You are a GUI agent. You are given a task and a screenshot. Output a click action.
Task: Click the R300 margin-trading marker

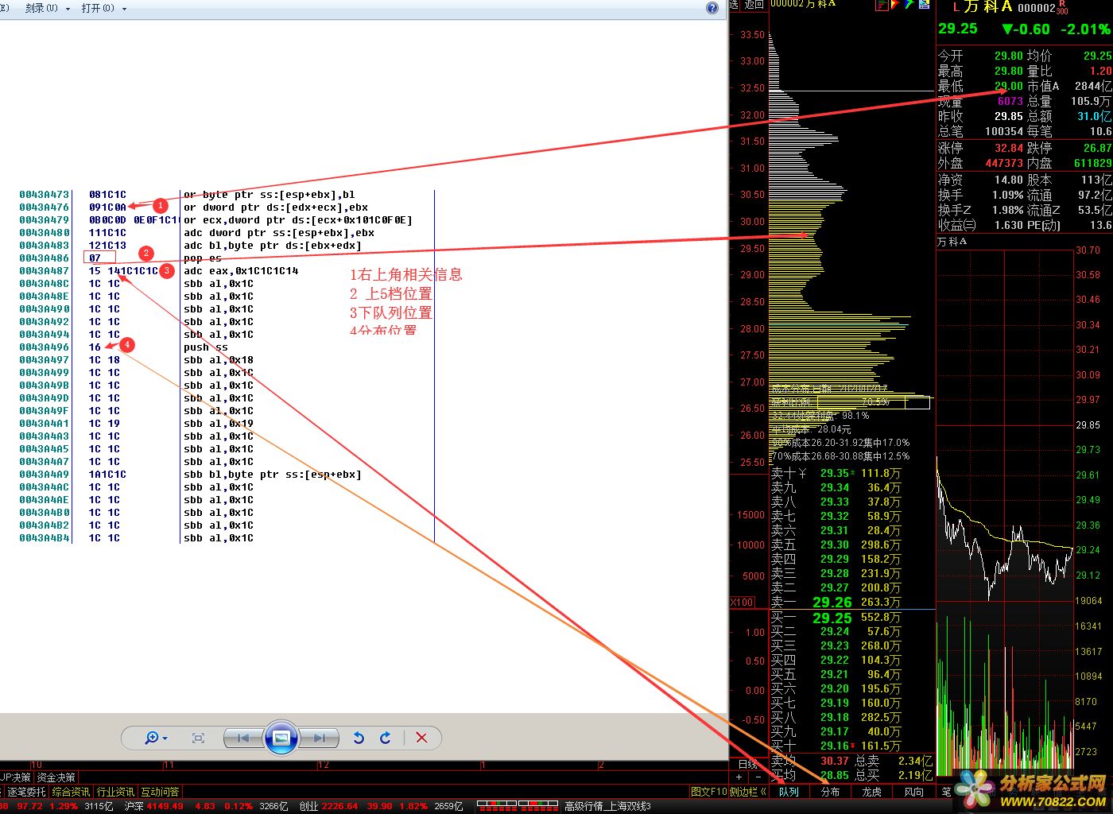click(x=1062, y=7)
